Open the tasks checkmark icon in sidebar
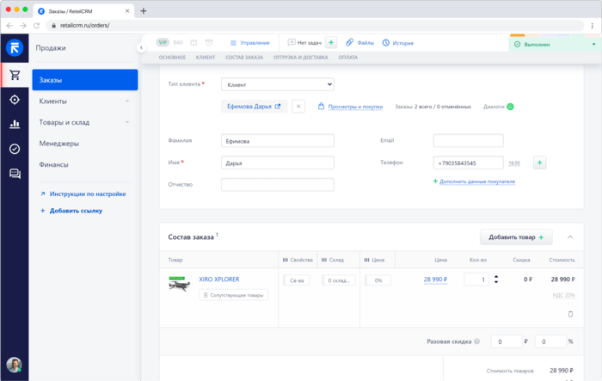 point(15,149)
